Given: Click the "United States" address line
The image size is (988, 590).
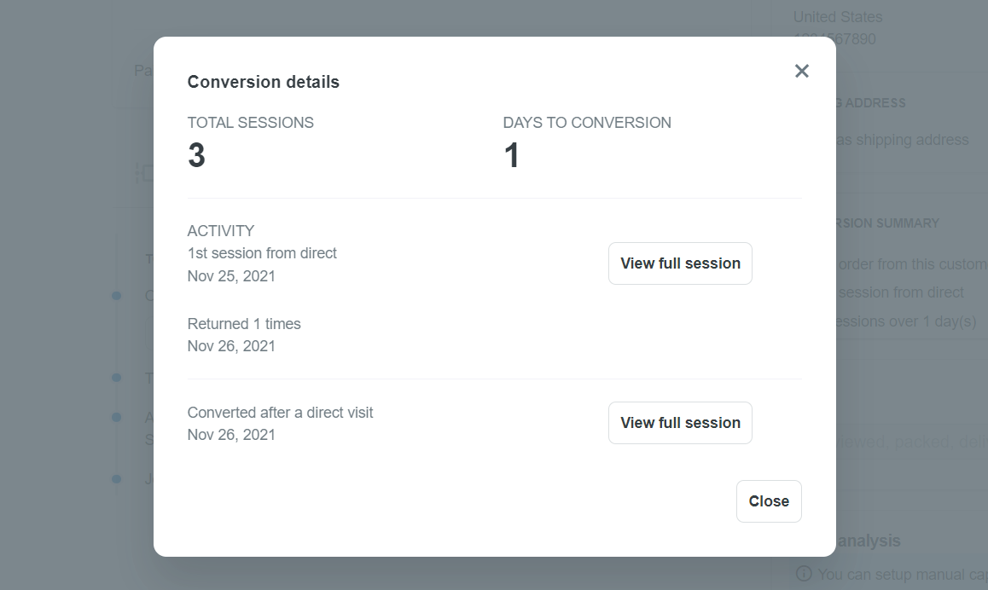Looking at the screenshot, I should click(x=838, y=17).
